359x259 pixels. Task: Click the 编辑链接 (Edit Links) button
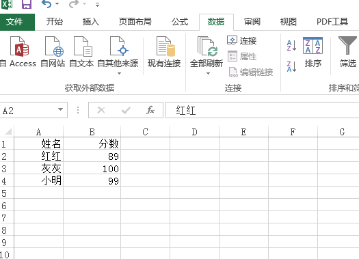click(250, 72)
